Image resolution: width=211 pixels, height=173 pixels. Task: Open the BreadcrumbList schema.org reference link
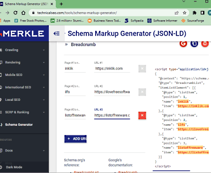(86, 172)
